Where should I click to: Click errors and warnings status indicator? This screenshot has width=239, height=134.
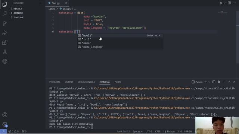pyautogui.click(x=13, y=131)
